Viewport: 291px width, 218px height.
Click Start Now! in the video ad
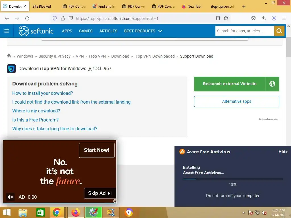97,150
